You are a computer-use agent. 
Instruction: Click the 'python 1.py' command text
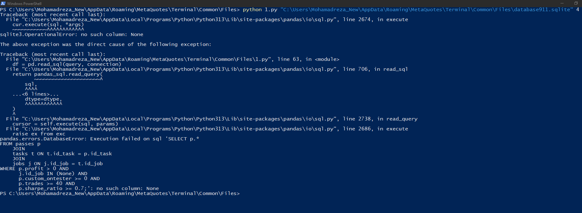point(260,10)
